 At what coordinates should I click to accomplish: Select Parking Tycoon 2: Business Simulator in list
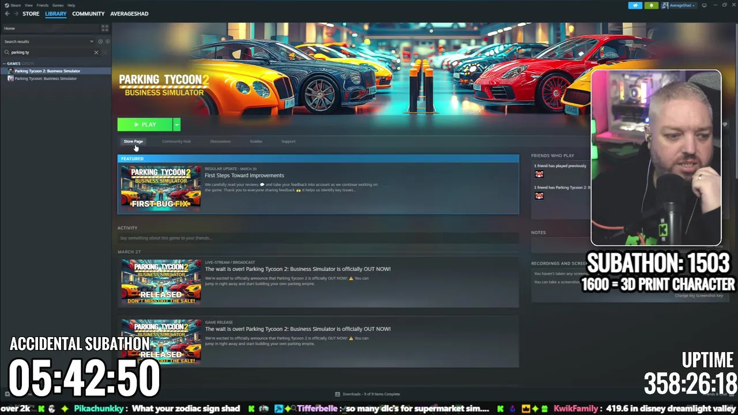click(x=55, y=71)
